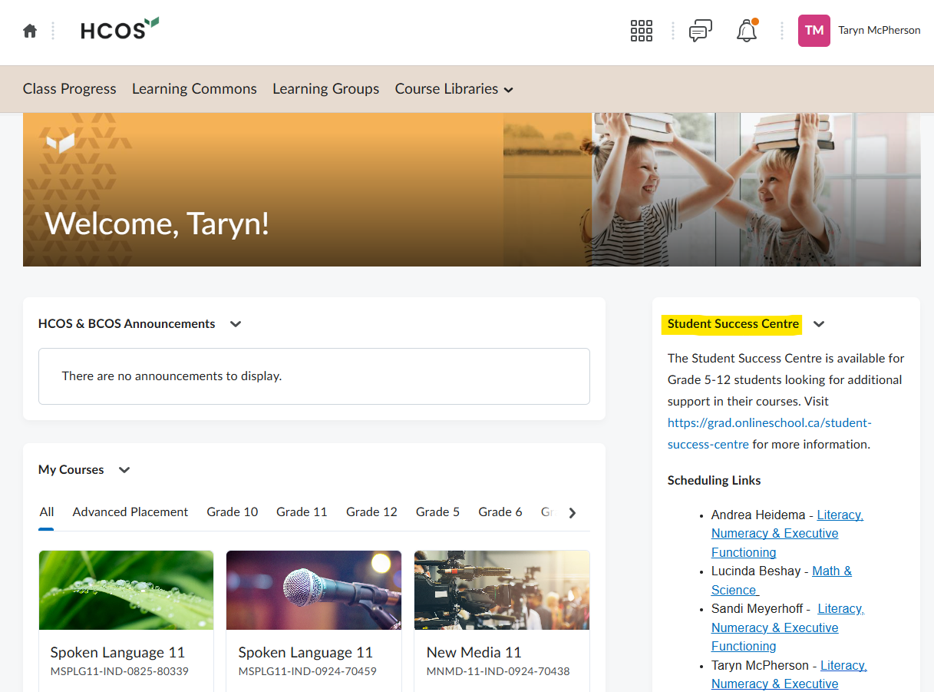Open the course selector grid icon
The width and height of the screenshot is (934, 692).
click(641, 31)
